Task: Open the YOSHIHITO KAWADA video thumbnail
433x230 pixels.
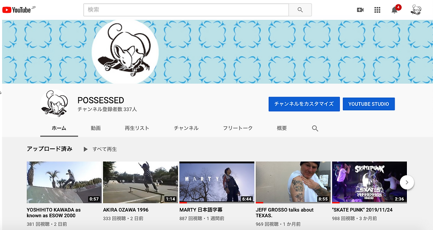Action: pyautogui.click(x=64, y=182)
